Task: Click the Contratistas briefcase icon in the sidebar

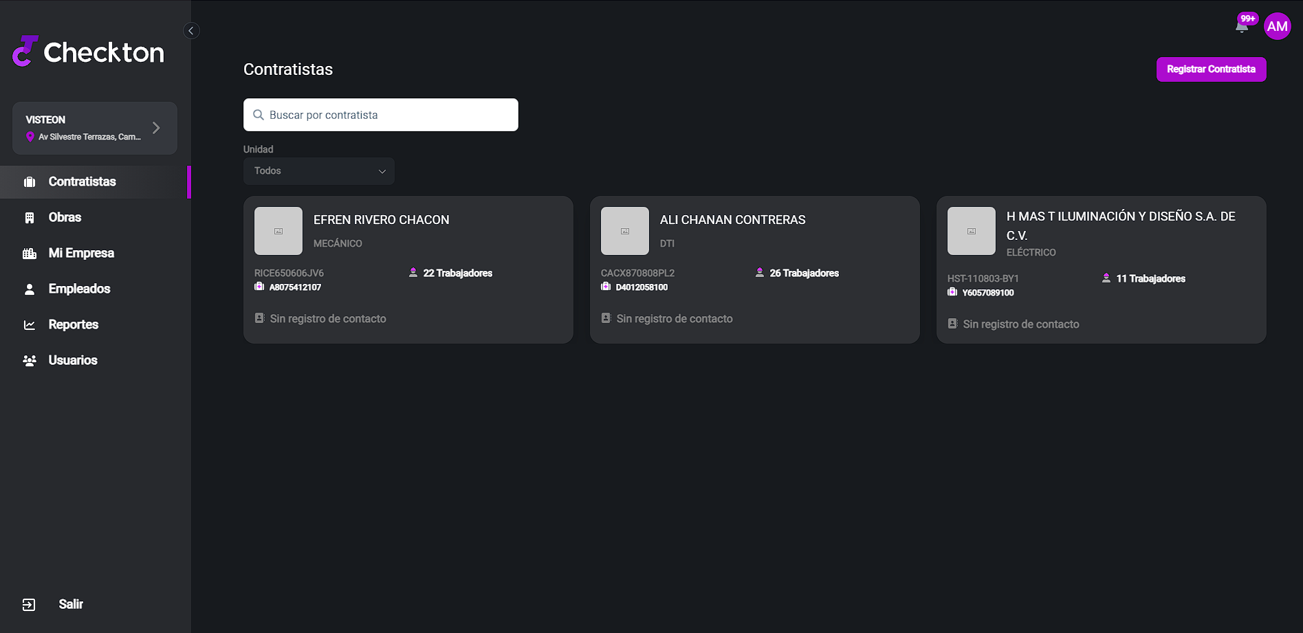Action: click(x=30, y=182)
